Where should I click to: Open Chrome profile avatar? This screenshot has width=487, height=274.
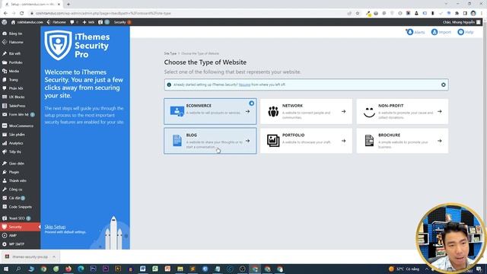coord(473,14)
